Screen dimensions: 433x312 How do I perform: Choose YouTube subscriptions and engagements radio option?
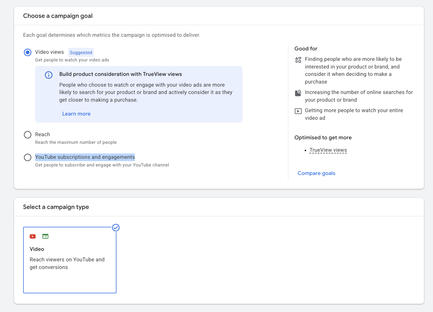tap(28, 157)
